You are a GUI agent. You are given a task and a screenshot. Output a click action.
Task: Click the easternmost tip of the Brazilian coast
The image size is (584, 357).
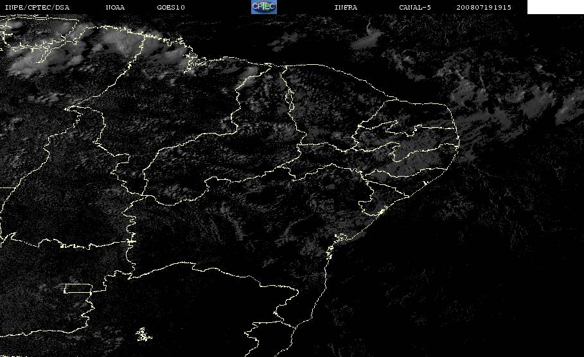459,143
